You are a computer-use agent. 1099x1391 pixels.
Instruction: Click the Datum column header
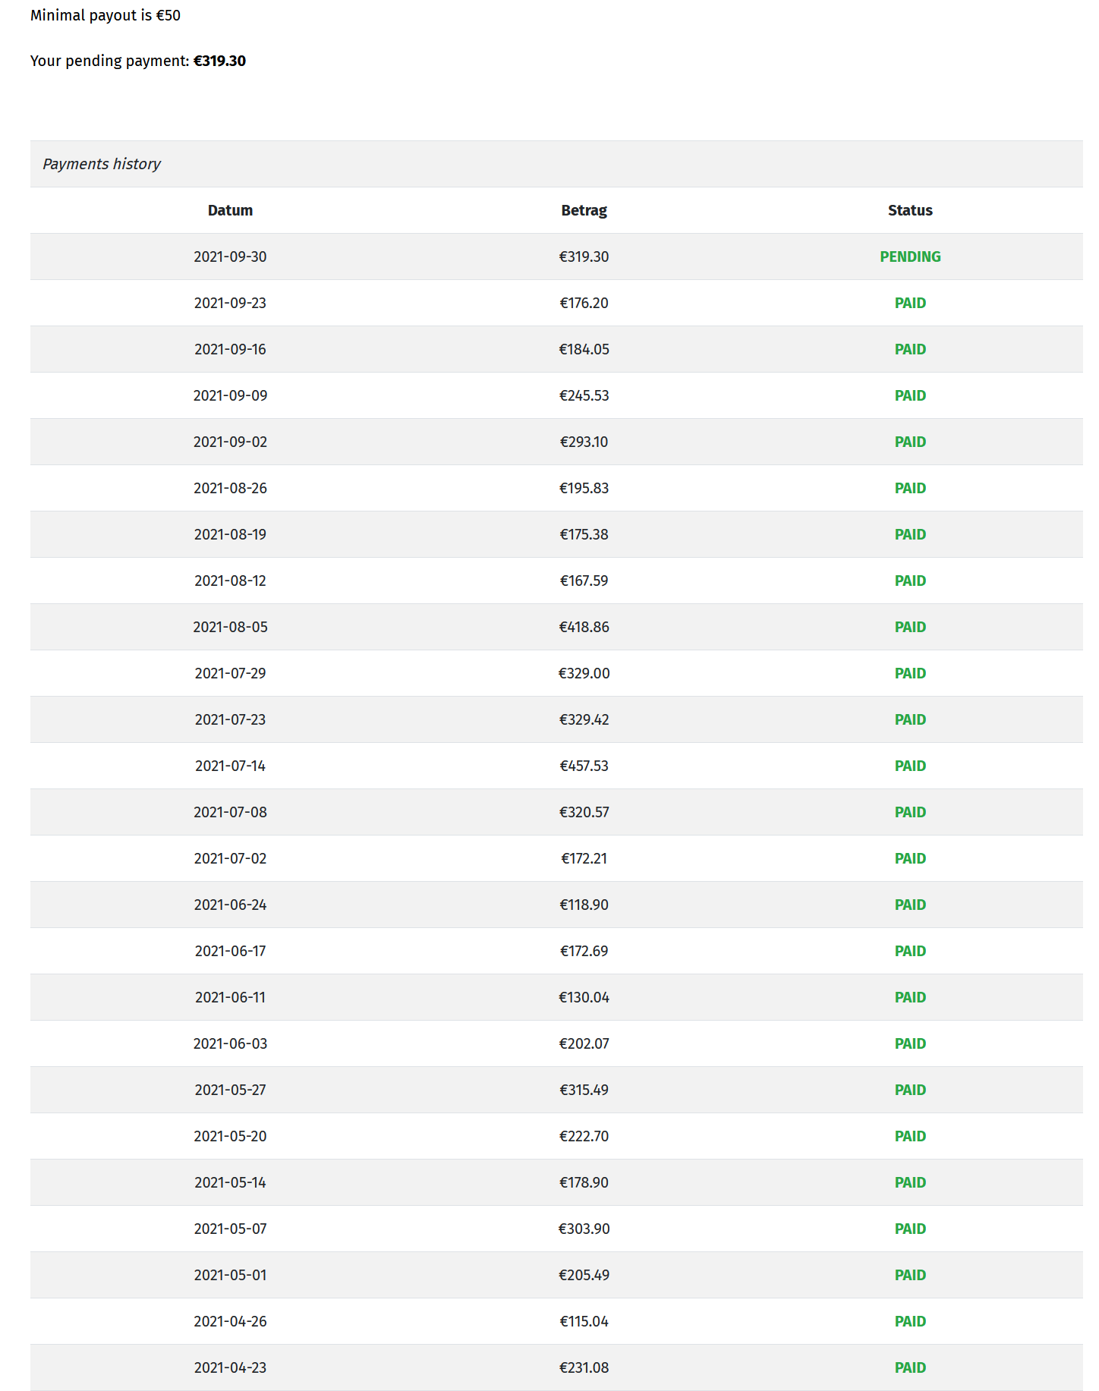230,210
